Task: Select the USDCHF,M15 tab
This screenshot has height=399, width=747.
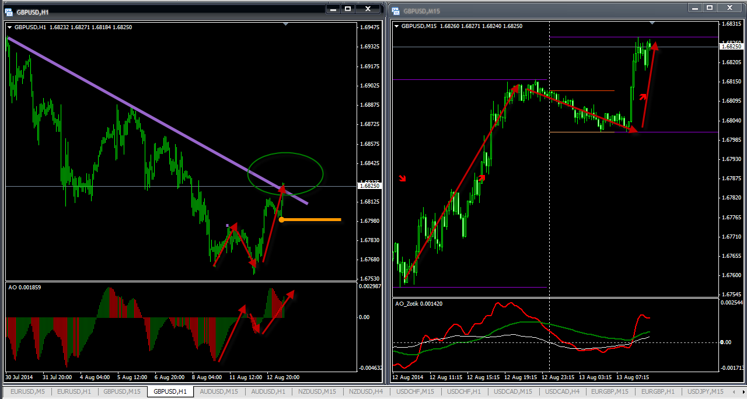Action: [x=415, y=391]
